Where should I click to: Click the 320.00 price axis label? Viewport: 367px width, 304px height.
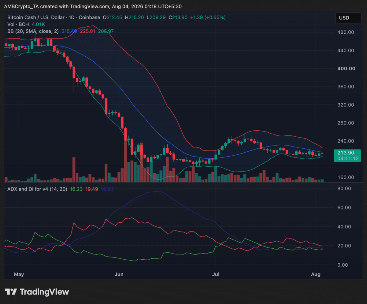(x=346, y=105)
